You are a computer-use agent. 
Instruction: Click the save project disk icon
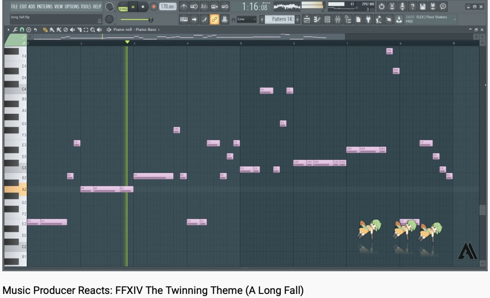pyautogui.click(x=422, y=6)
